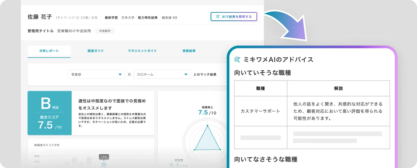Switch to the マネジメントガイド tab
417x168 pixels.
tap(142, 51)
